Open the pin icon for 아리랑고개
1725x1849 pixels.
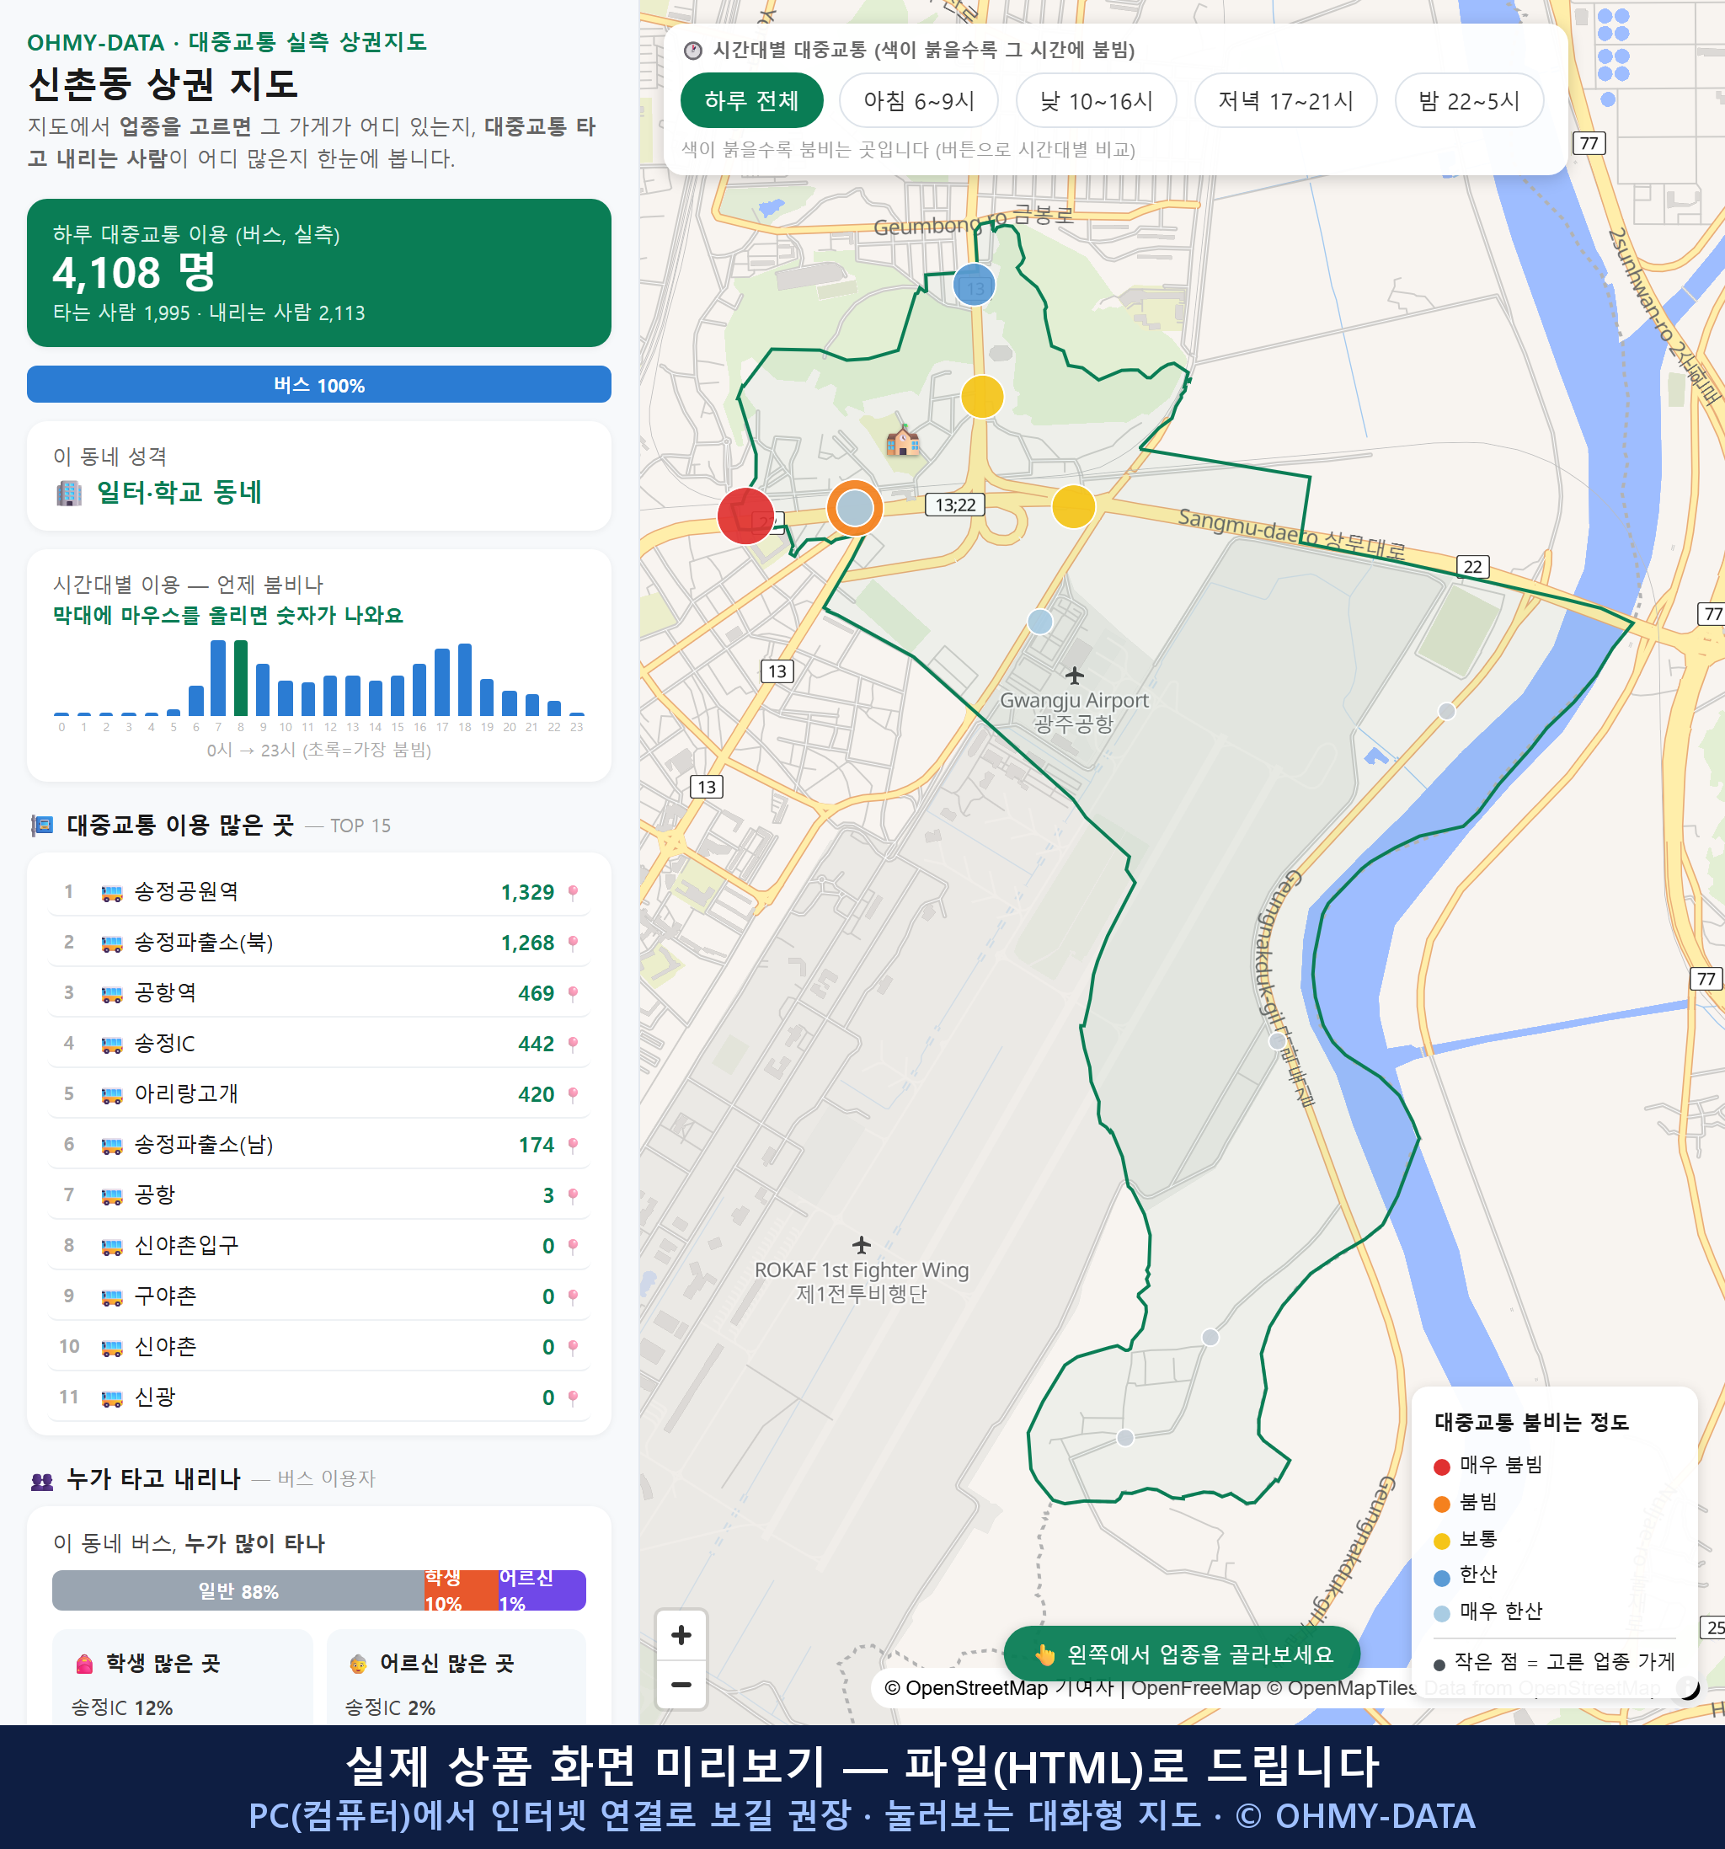[x=573, y=1093]
